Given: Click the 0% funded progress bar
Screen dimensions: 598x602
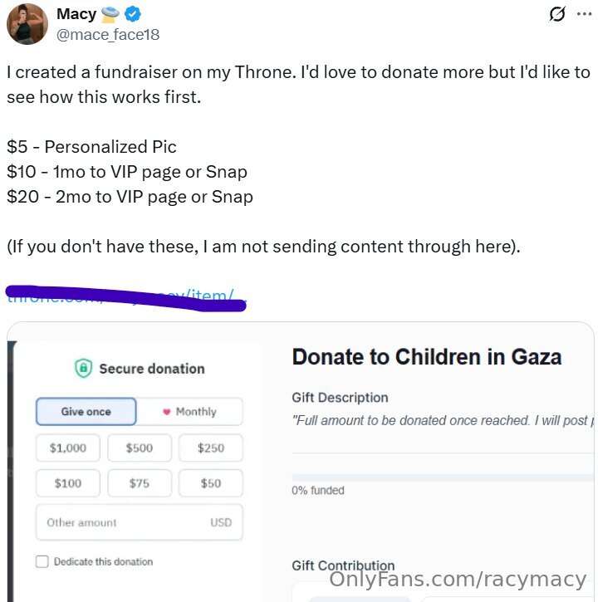Looking at the screenshot, I should pos(443,477).
